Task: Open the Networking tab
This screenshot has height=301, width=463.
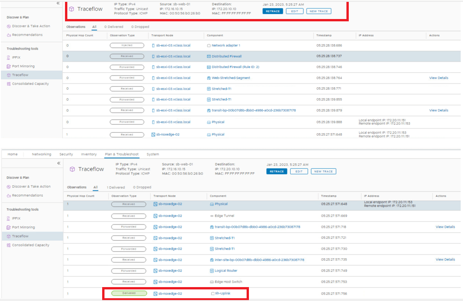Action: 41,154
